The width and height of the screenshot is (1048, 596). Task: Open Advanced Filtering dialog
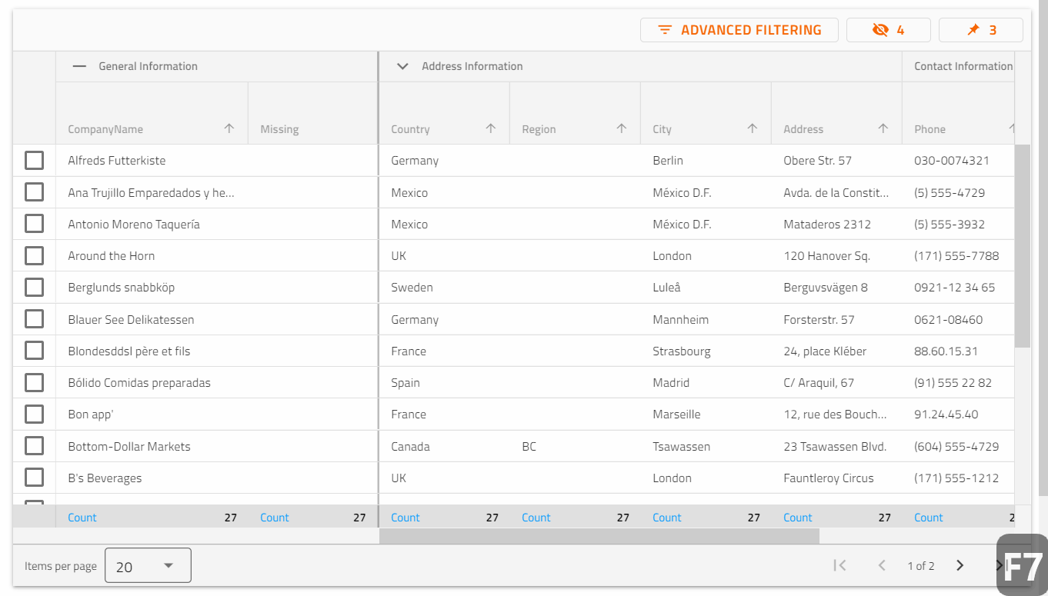click(739, 30)
